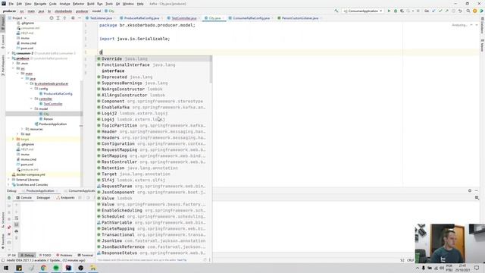Start debugging with the bug icon
485x273 pixels.
coord(396,11)
